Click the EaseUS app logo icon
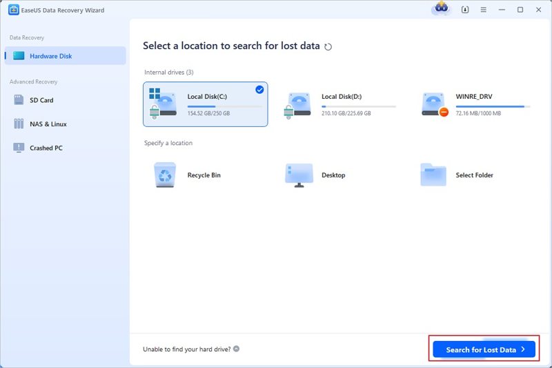 pyautogui.click(x=13, y=10)
